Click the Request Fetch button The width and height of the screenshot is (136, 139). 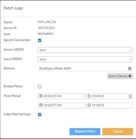[x=85, y=132]
